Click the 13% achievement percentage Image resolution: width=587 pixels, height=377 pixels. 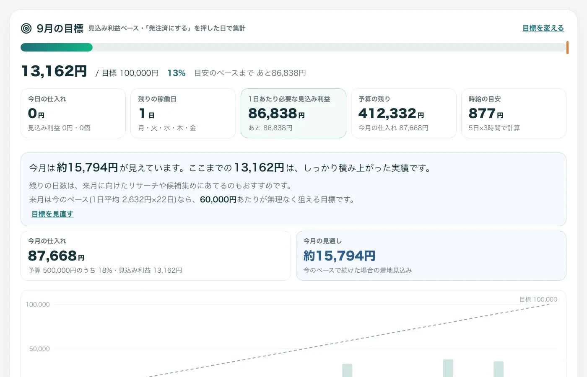[177, 73]
